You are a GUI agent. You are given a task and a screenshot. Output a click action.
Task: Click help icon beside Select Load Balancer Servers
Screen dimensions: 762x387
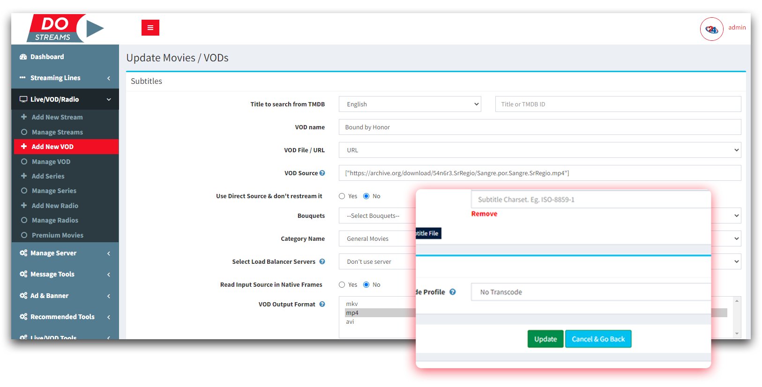point(322,261)
